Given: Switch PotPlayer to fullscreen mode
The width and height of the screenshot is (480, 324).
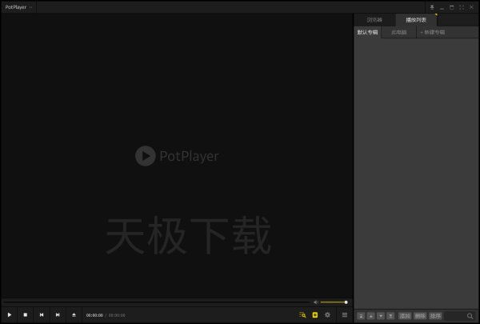Looking at the screenshot, I should (462, 7).
